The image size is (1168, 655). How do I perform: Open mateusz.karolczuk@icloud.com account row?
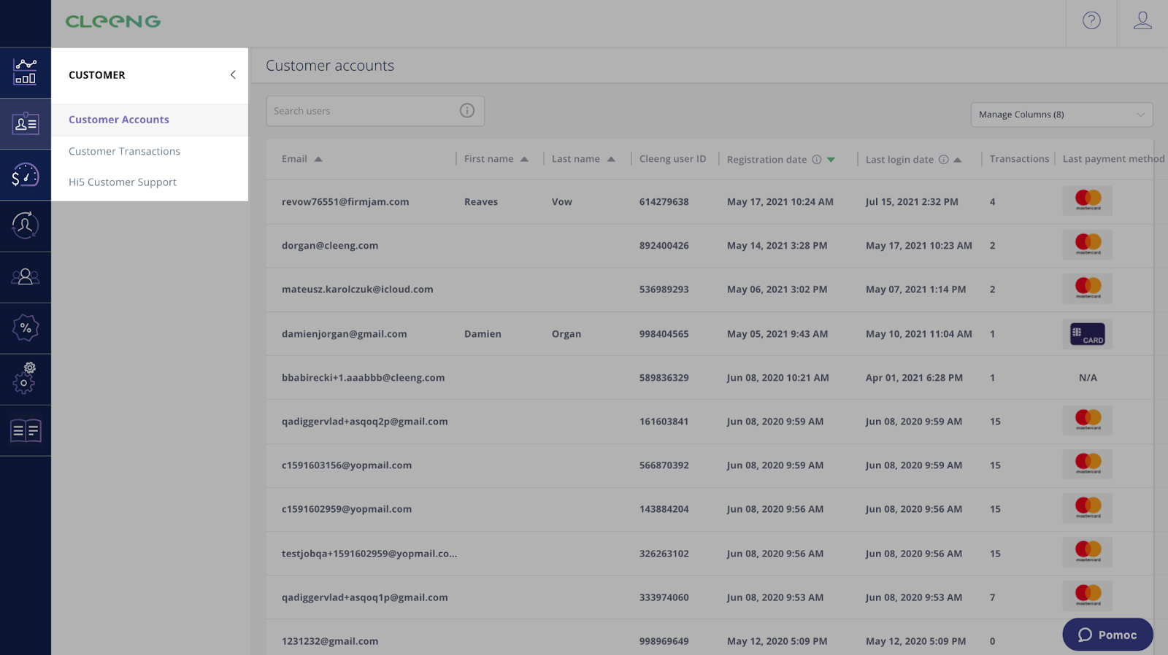click(x=710, y=290)
